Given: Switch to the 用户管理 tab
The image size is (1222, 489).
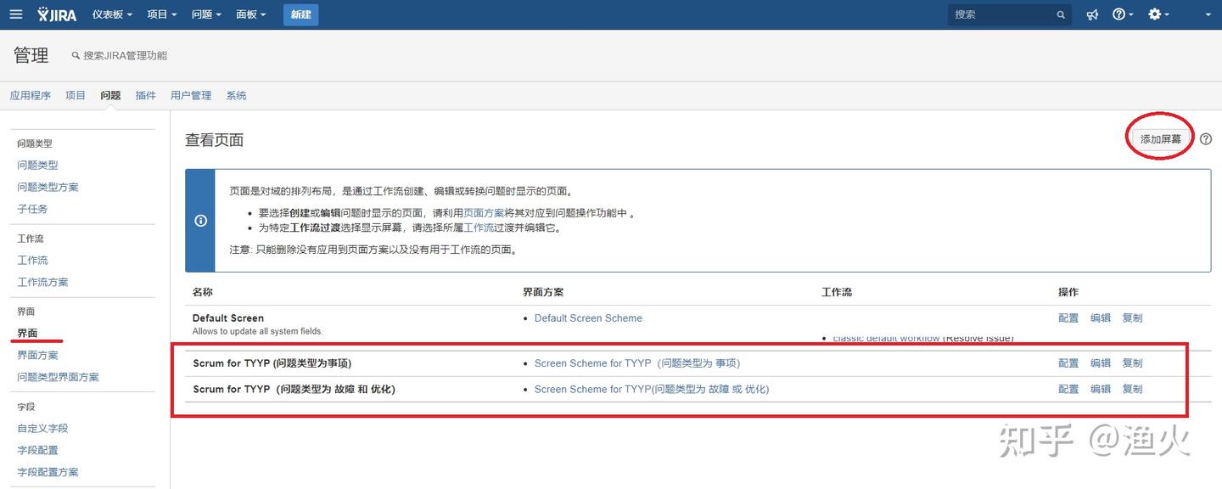Looking at the screenshot, I should [x=191, y=95].
